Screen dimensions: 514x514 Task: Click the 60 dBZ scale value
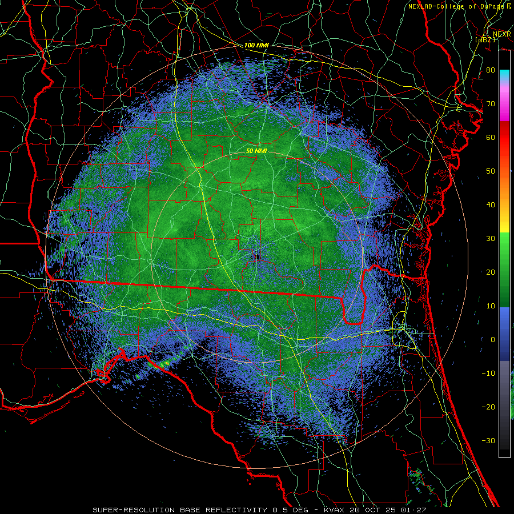491,138
